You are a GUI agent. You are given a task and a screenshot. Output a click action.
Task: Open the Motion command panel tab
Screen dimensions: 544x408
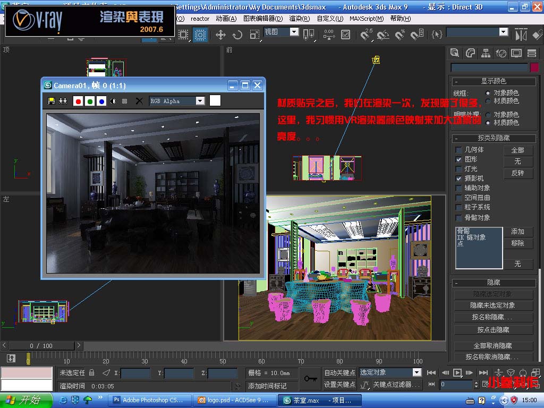click(501, 53)
